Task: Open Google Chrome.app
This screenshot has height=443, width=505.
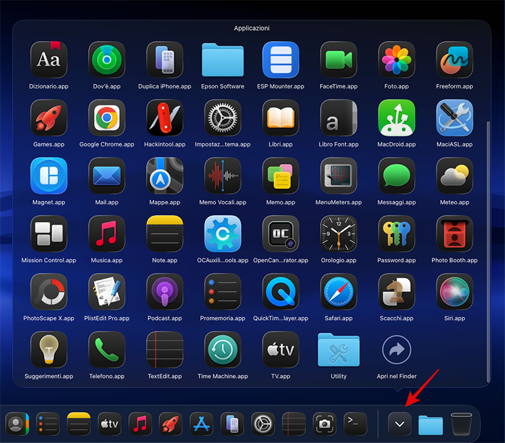Action: [x=107, y=118]
